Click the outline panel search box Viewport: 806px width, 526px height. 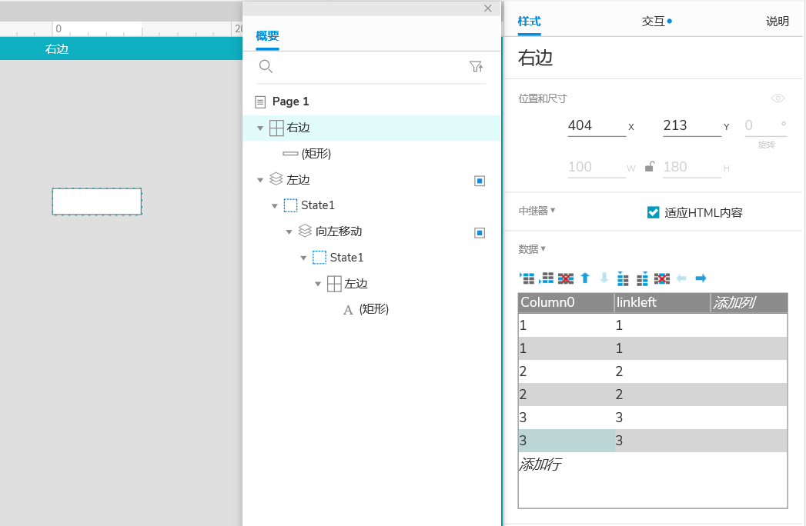click(x=371, y=67)
